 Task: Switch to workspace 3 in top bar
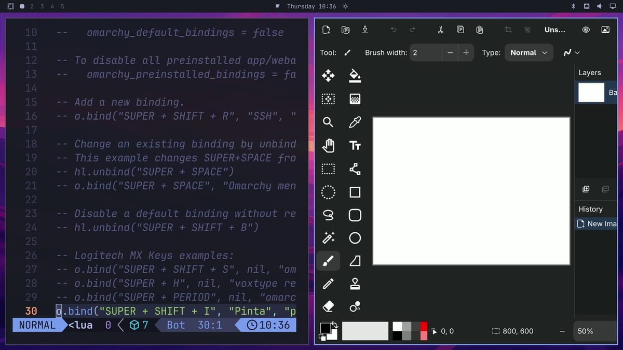(x=43, y=6)
